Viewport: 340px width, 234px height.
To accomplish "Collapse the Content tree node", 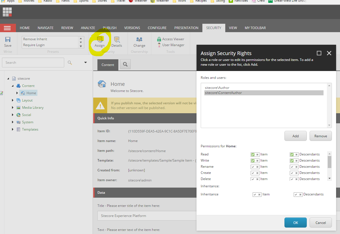I will [x=13, y=86].
